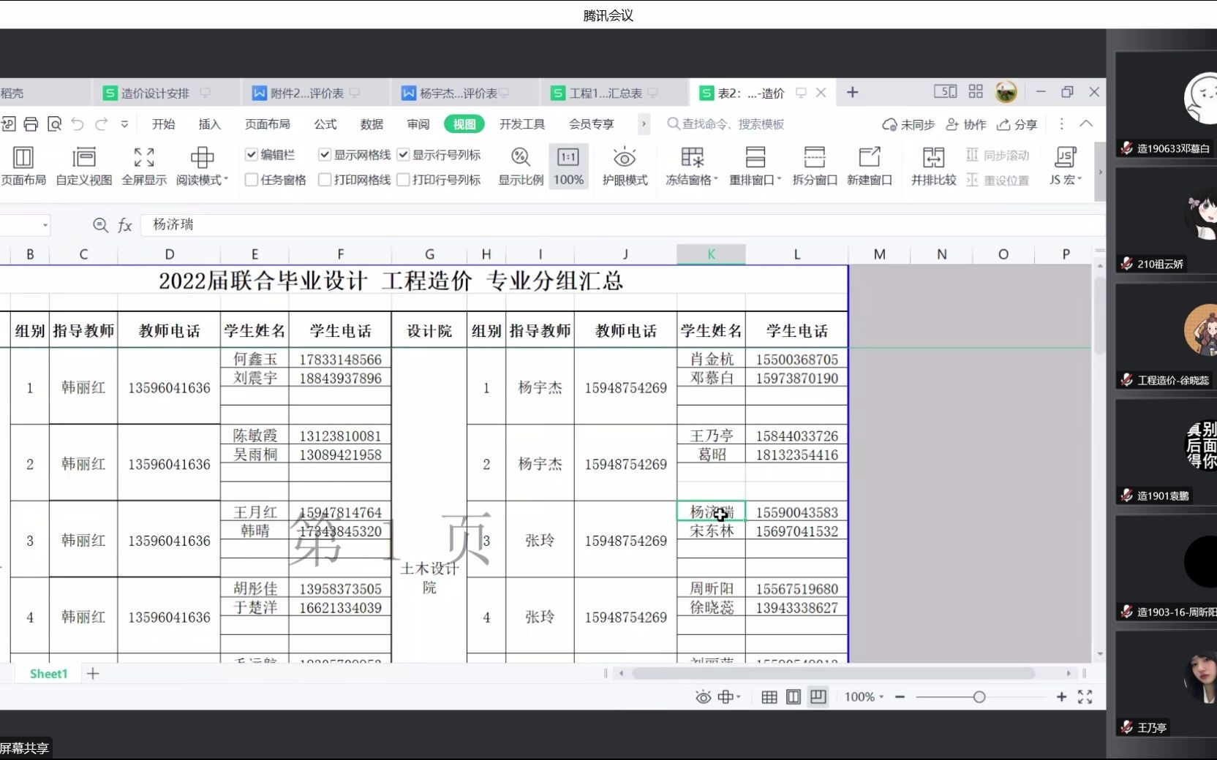Click the horizontal scrollbar of the sheet
The image size is (1217, 760).
pos(834,673)
